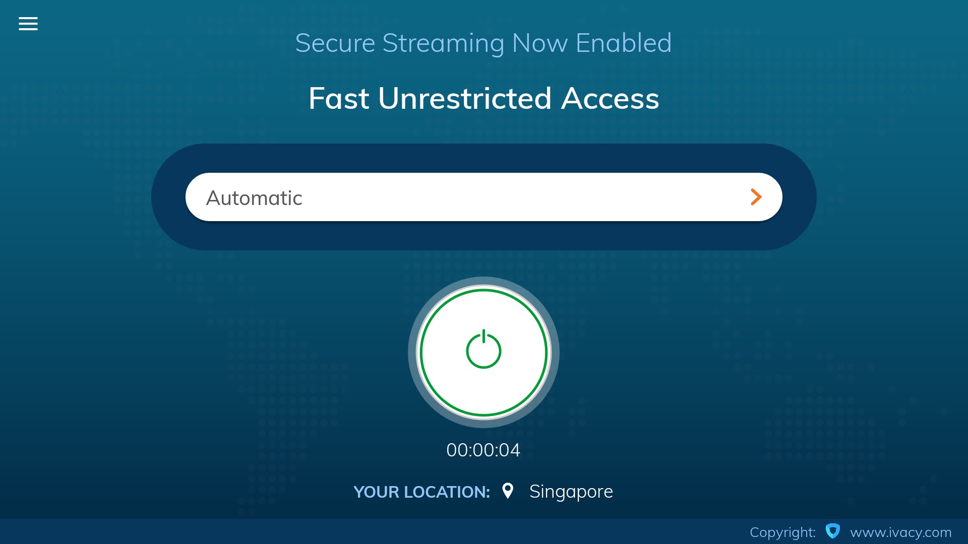Click the YOUR LOCATION label
This screenshot has height=544, width=968.
point(421,492)
